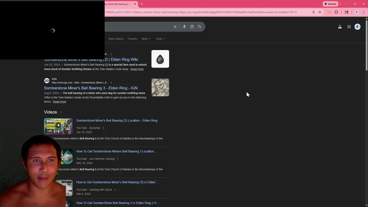
Task: Open options for Gaming with Abyss video
Action: coord(115,190)
